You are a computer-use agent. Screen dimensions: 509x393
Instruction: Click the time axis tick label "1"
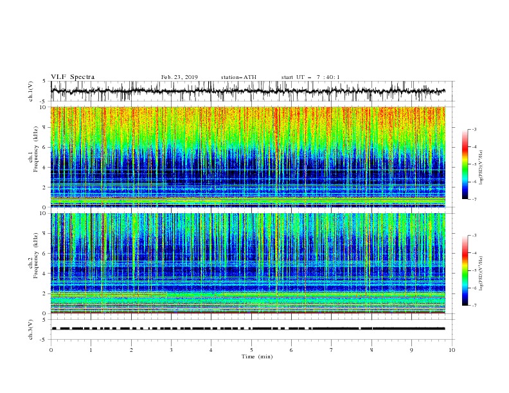[x=91, y=350]
